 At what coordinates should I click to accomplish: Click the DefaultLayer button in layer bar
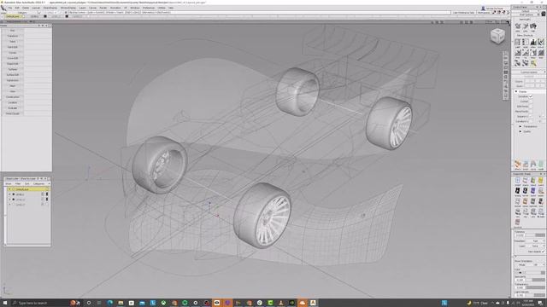tap(14, 16)
